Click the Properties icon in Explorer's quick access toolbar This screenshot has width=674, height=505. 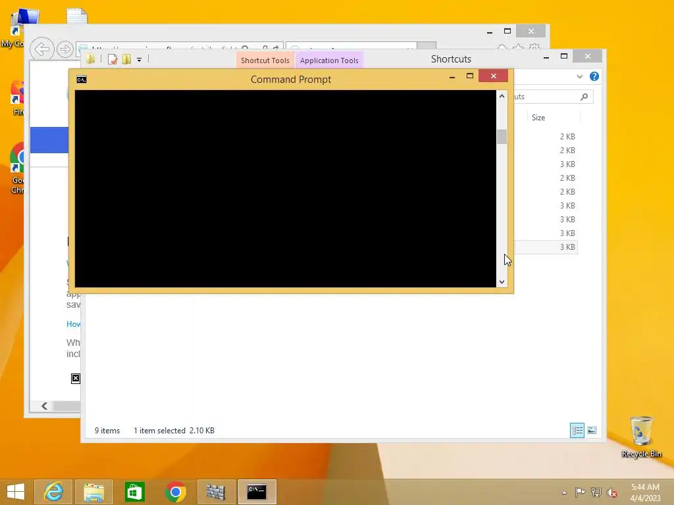point(112,59)
